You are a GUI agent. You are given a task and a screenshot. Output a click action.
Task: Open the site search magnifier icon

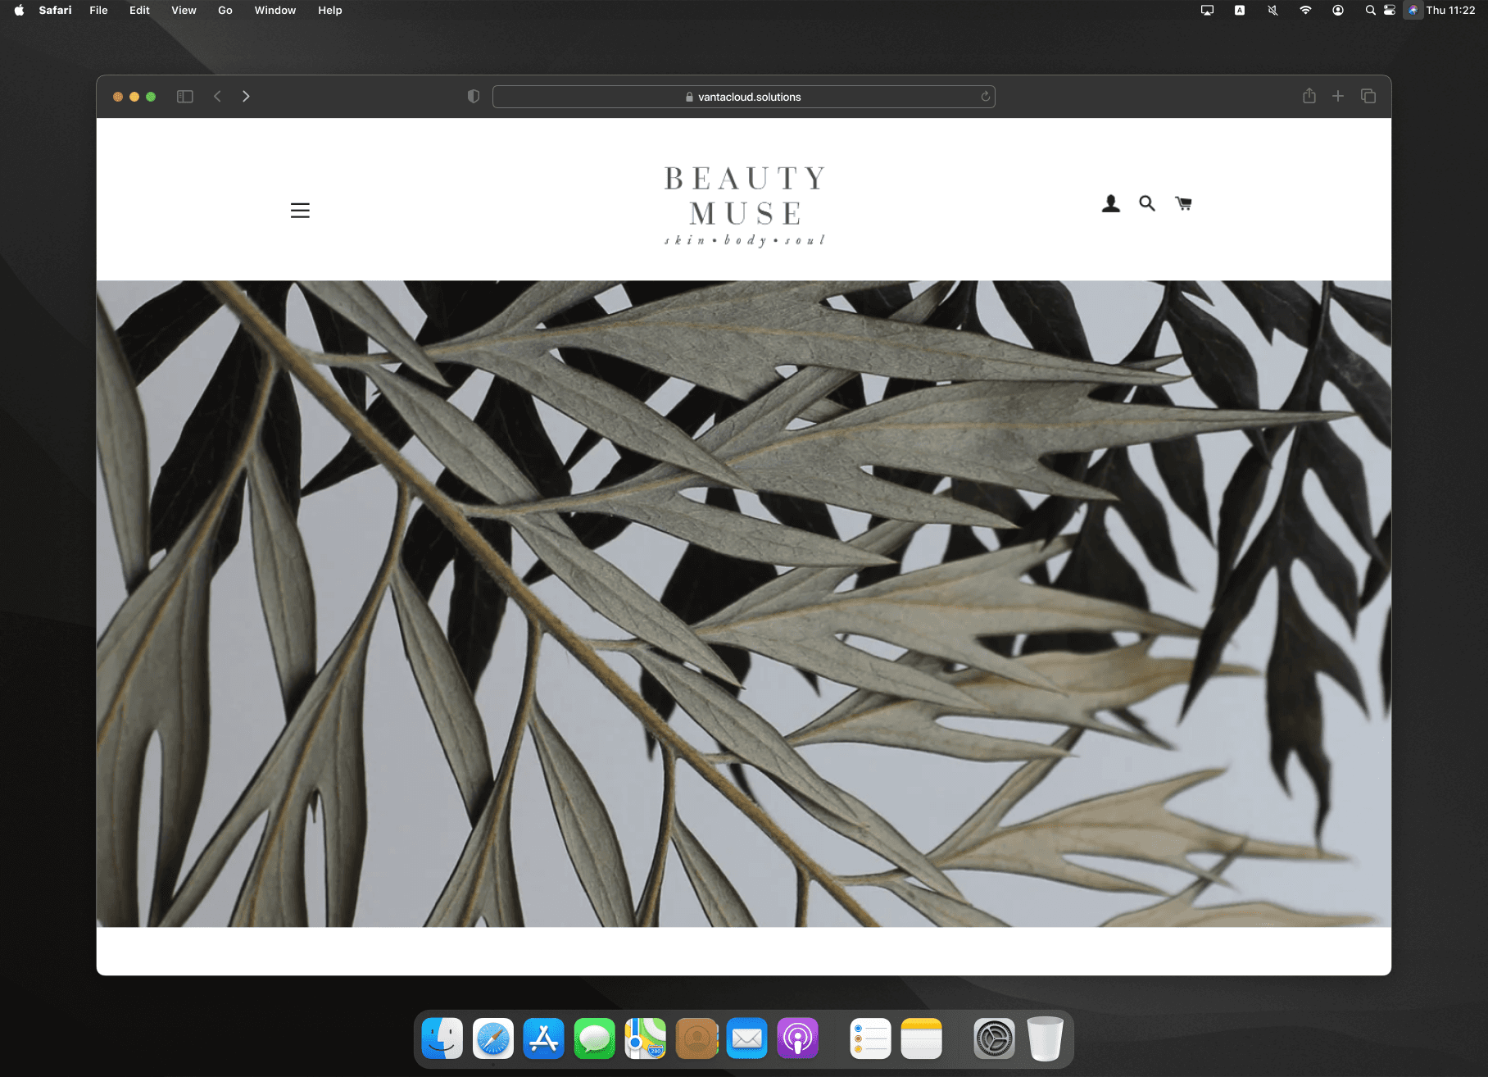coord(1146,203)
